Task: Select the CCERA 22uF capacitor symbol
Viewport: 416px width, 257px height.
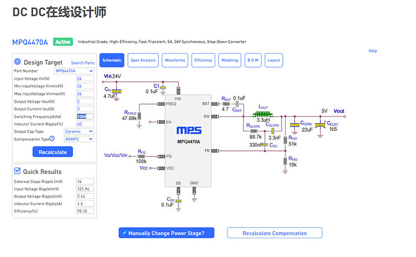Action: [x=294, y=125]
